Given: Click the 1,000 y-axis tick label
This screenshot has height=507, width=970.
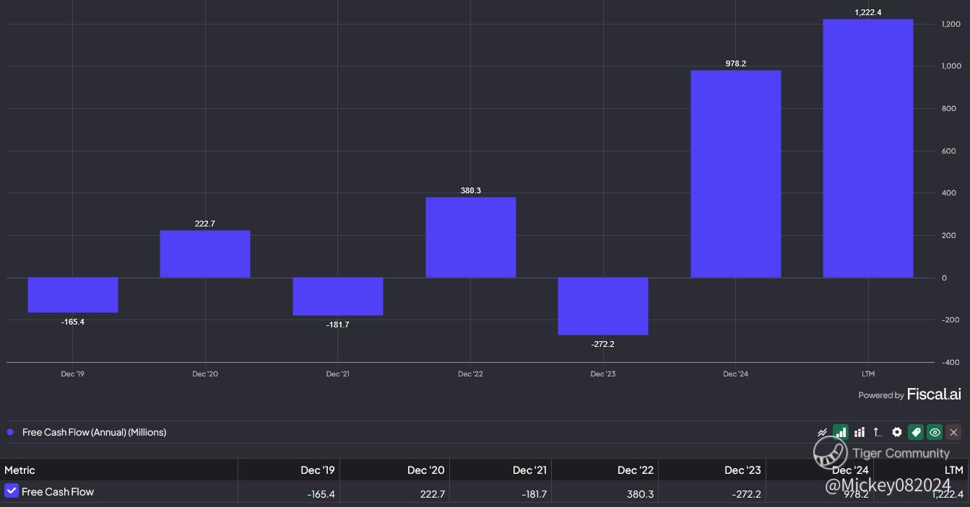Looking at the screenshot, I should [950, 66].
